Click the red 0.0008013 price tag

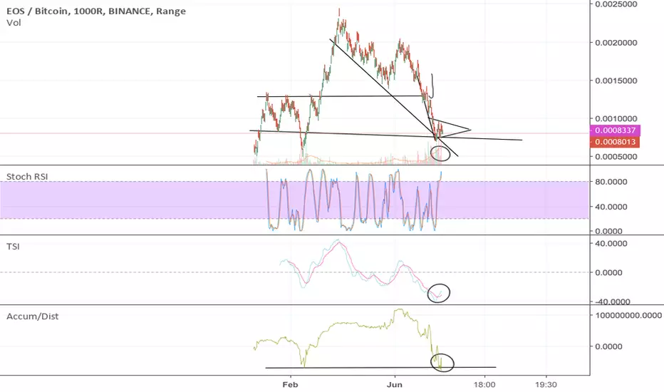click(x=615, y=142)
